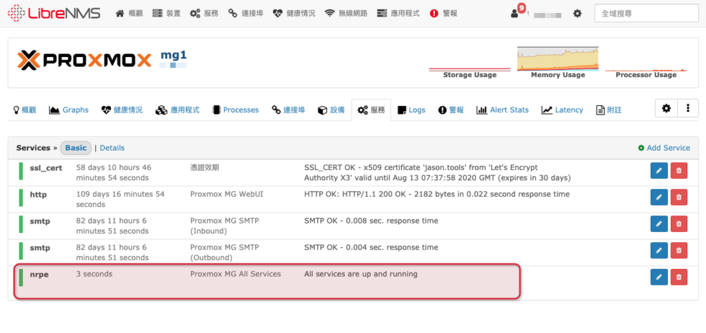Click the device settings gear button
Viewport: 706px width, 333px height.
coord(666,108)
